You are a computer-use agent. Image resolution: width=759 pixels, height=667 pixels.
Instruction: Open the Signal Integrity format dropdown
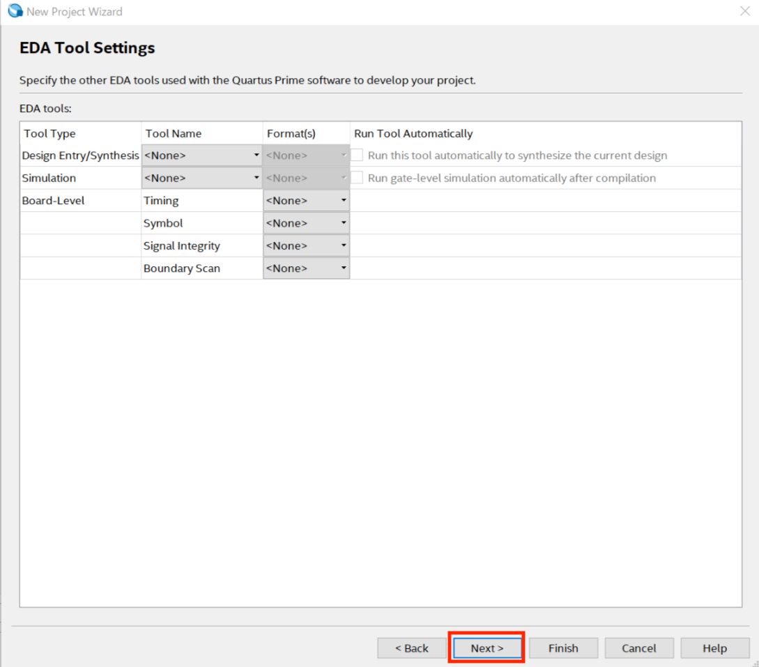coord(306,246)
